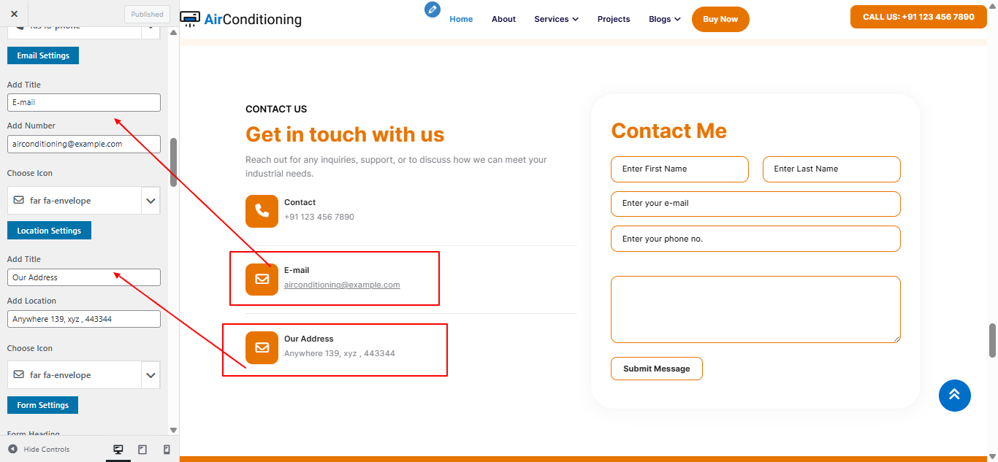Click the Submit Message button
The width and height of the screenshot is (998, 462).
tap(656, 369)
